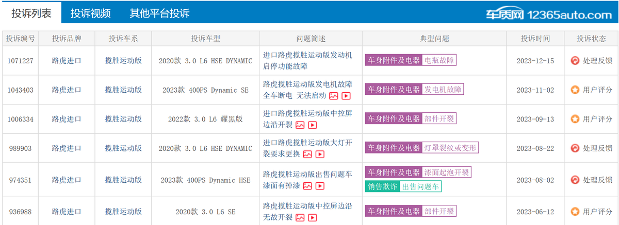This screenshot has width=619, height=225.
Task: Click 路虎进口 brand in row 974351
Action: [x=67, y=180]
